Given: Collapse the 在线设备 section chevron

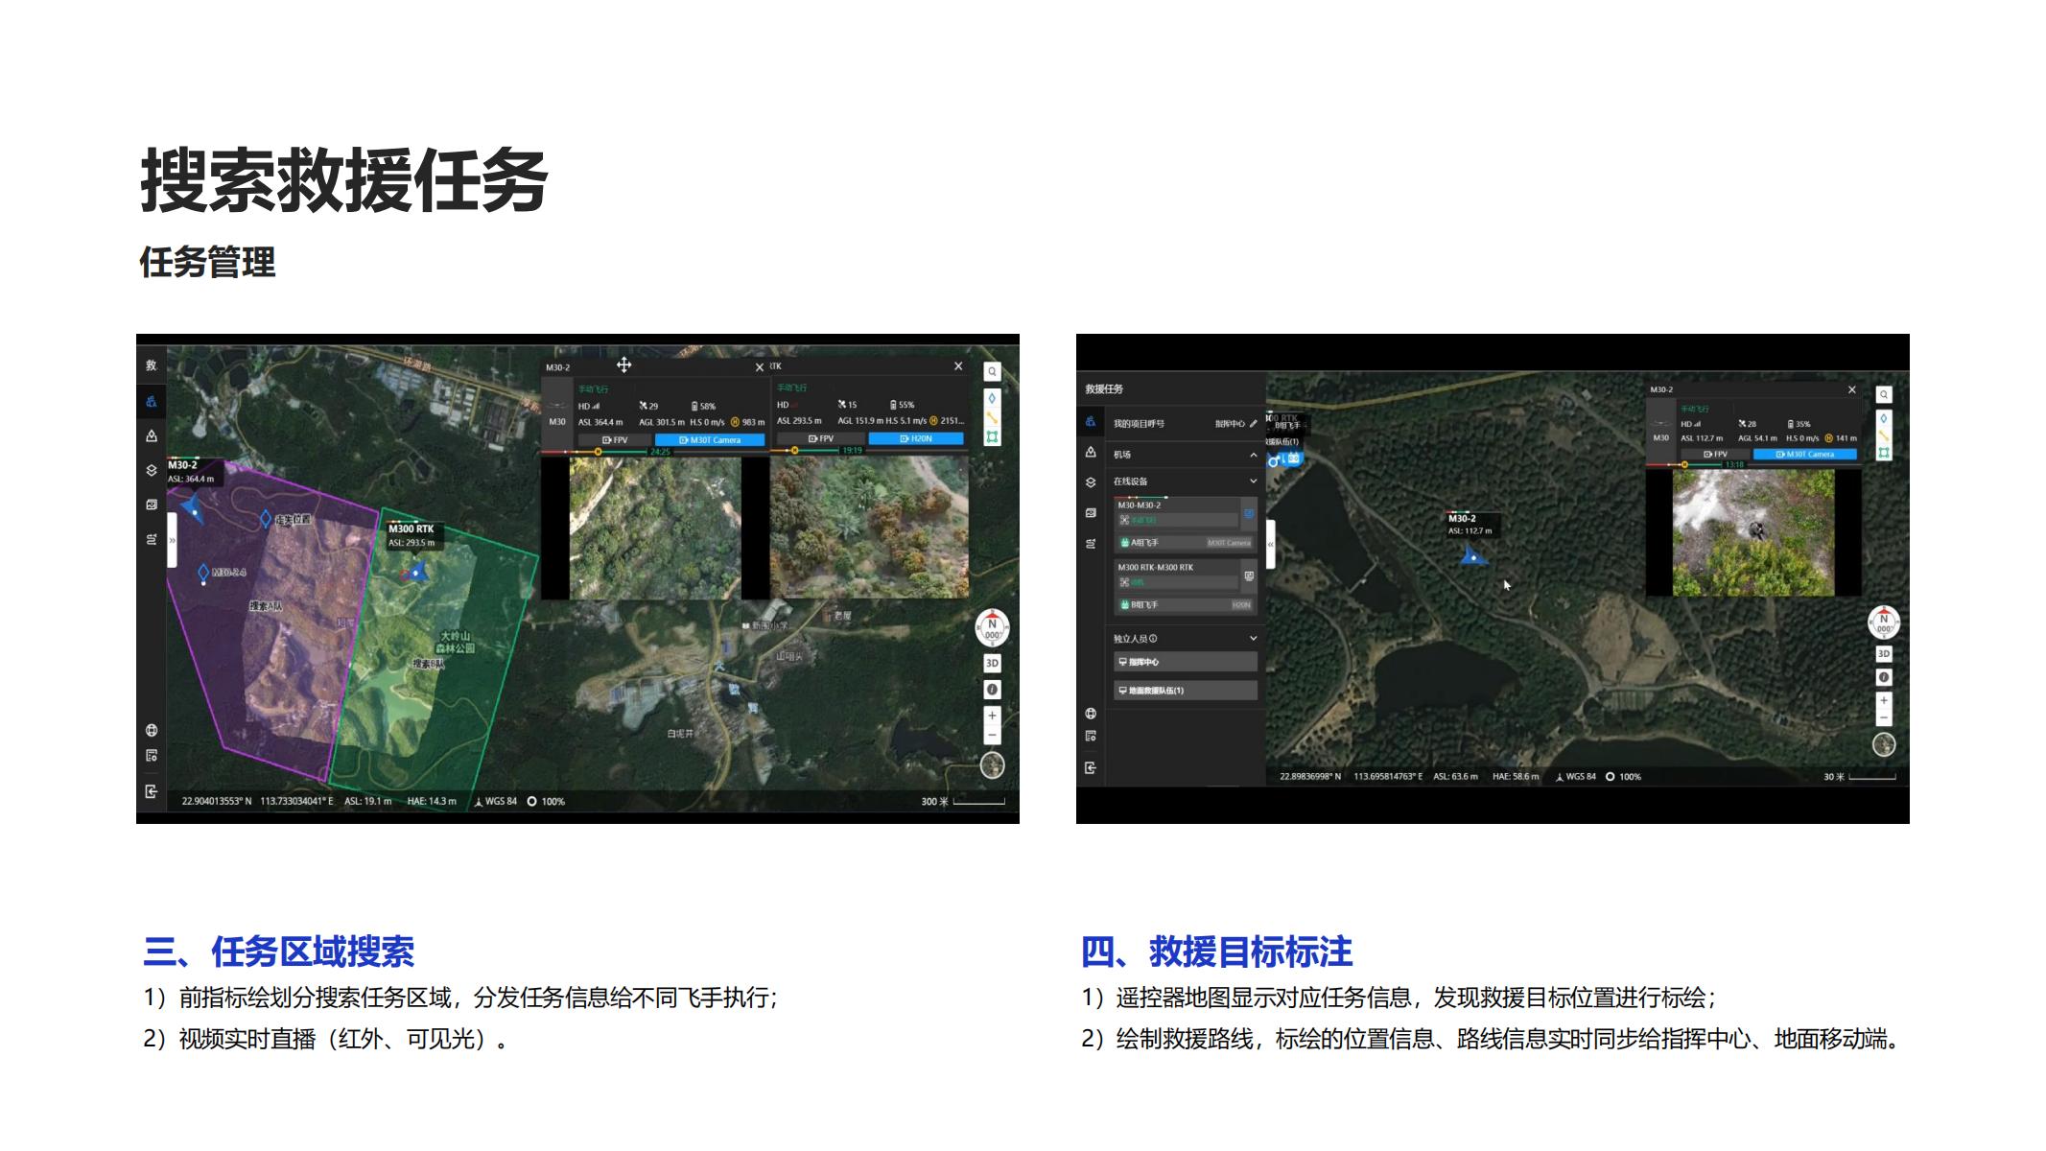Looking at the screenshot, I should [1253, 482].
